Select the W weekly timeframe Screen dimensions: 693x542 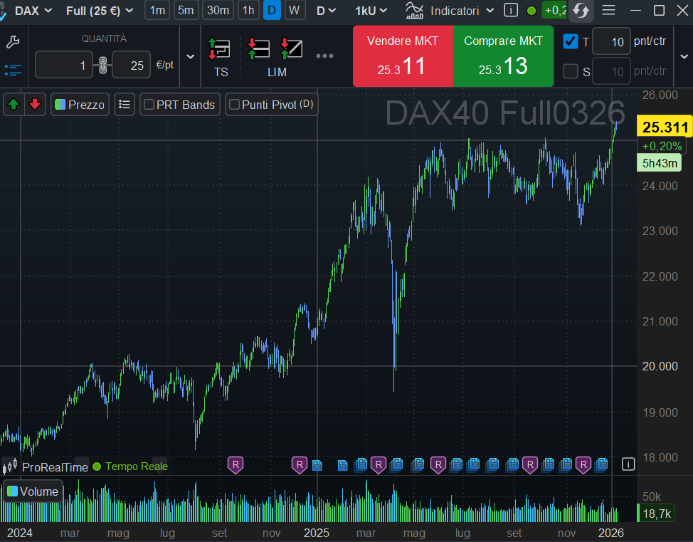point(294,11)
